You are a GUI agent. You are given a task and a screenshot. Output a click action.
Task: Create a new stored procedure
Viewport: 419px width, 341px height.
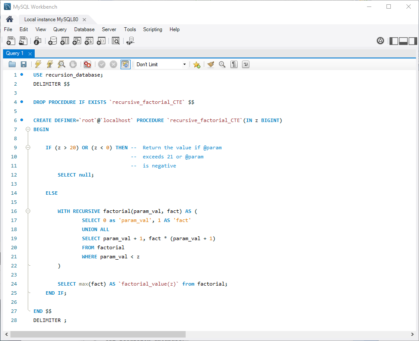tap(88, 41)
